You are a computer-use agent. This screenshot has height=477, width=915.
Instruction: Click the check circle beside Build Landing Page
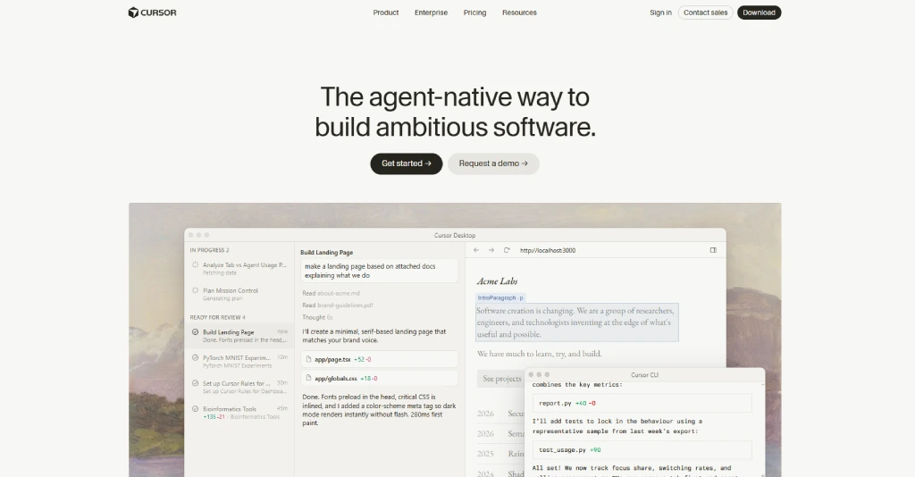pos(195,331)
